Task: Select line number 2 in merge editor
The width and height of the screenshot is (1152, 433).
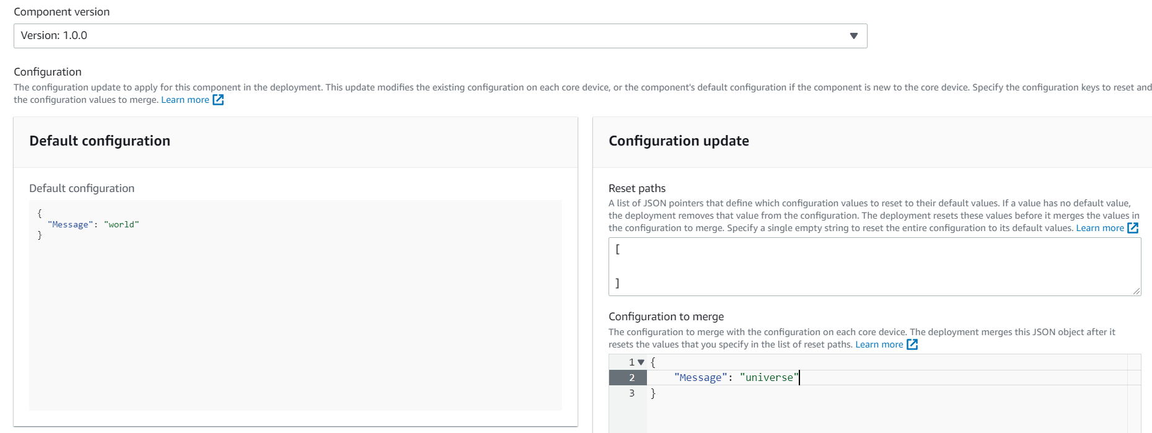Action: pyautogui.click(x=632, y=378)
